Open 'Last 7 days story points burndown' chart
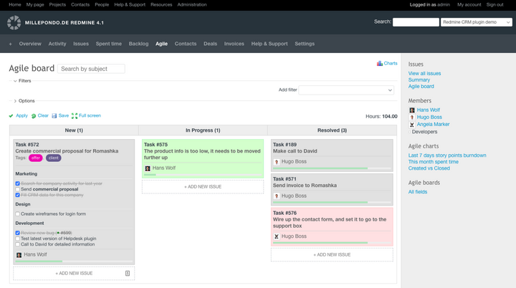 tap(447, 155)
